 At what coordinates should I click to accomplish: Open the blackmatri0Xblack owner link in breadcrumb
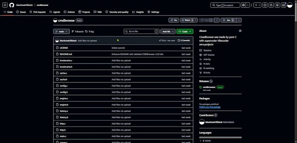click(25, 5)
